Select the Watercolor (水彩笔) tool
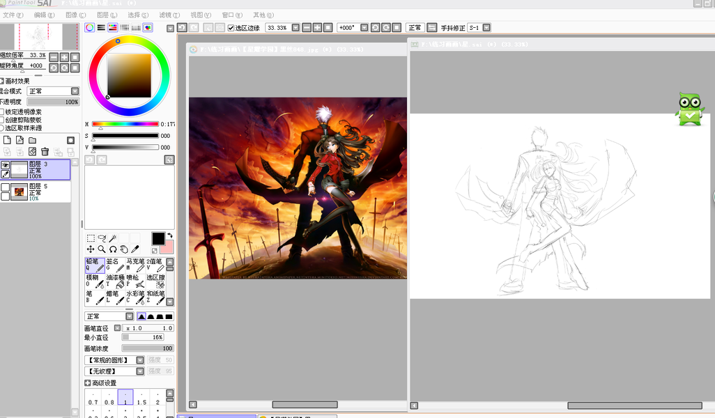 [x=135, y=297]
